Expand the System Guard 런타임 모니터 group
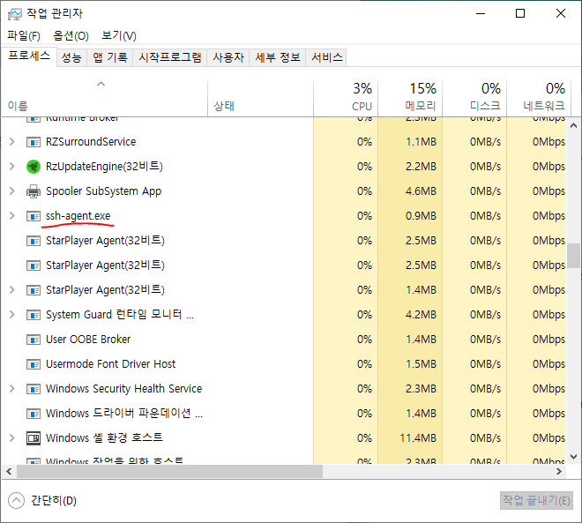582x523 pixels. tap(11, 314)
